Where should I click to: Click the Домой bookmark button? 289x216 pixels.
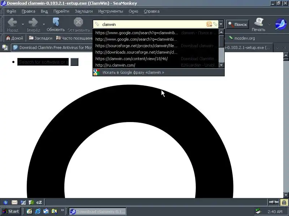tap(14, 38)
